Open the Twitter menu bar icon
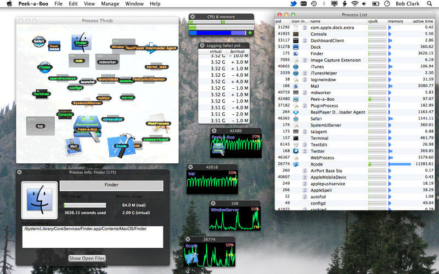 293,4
